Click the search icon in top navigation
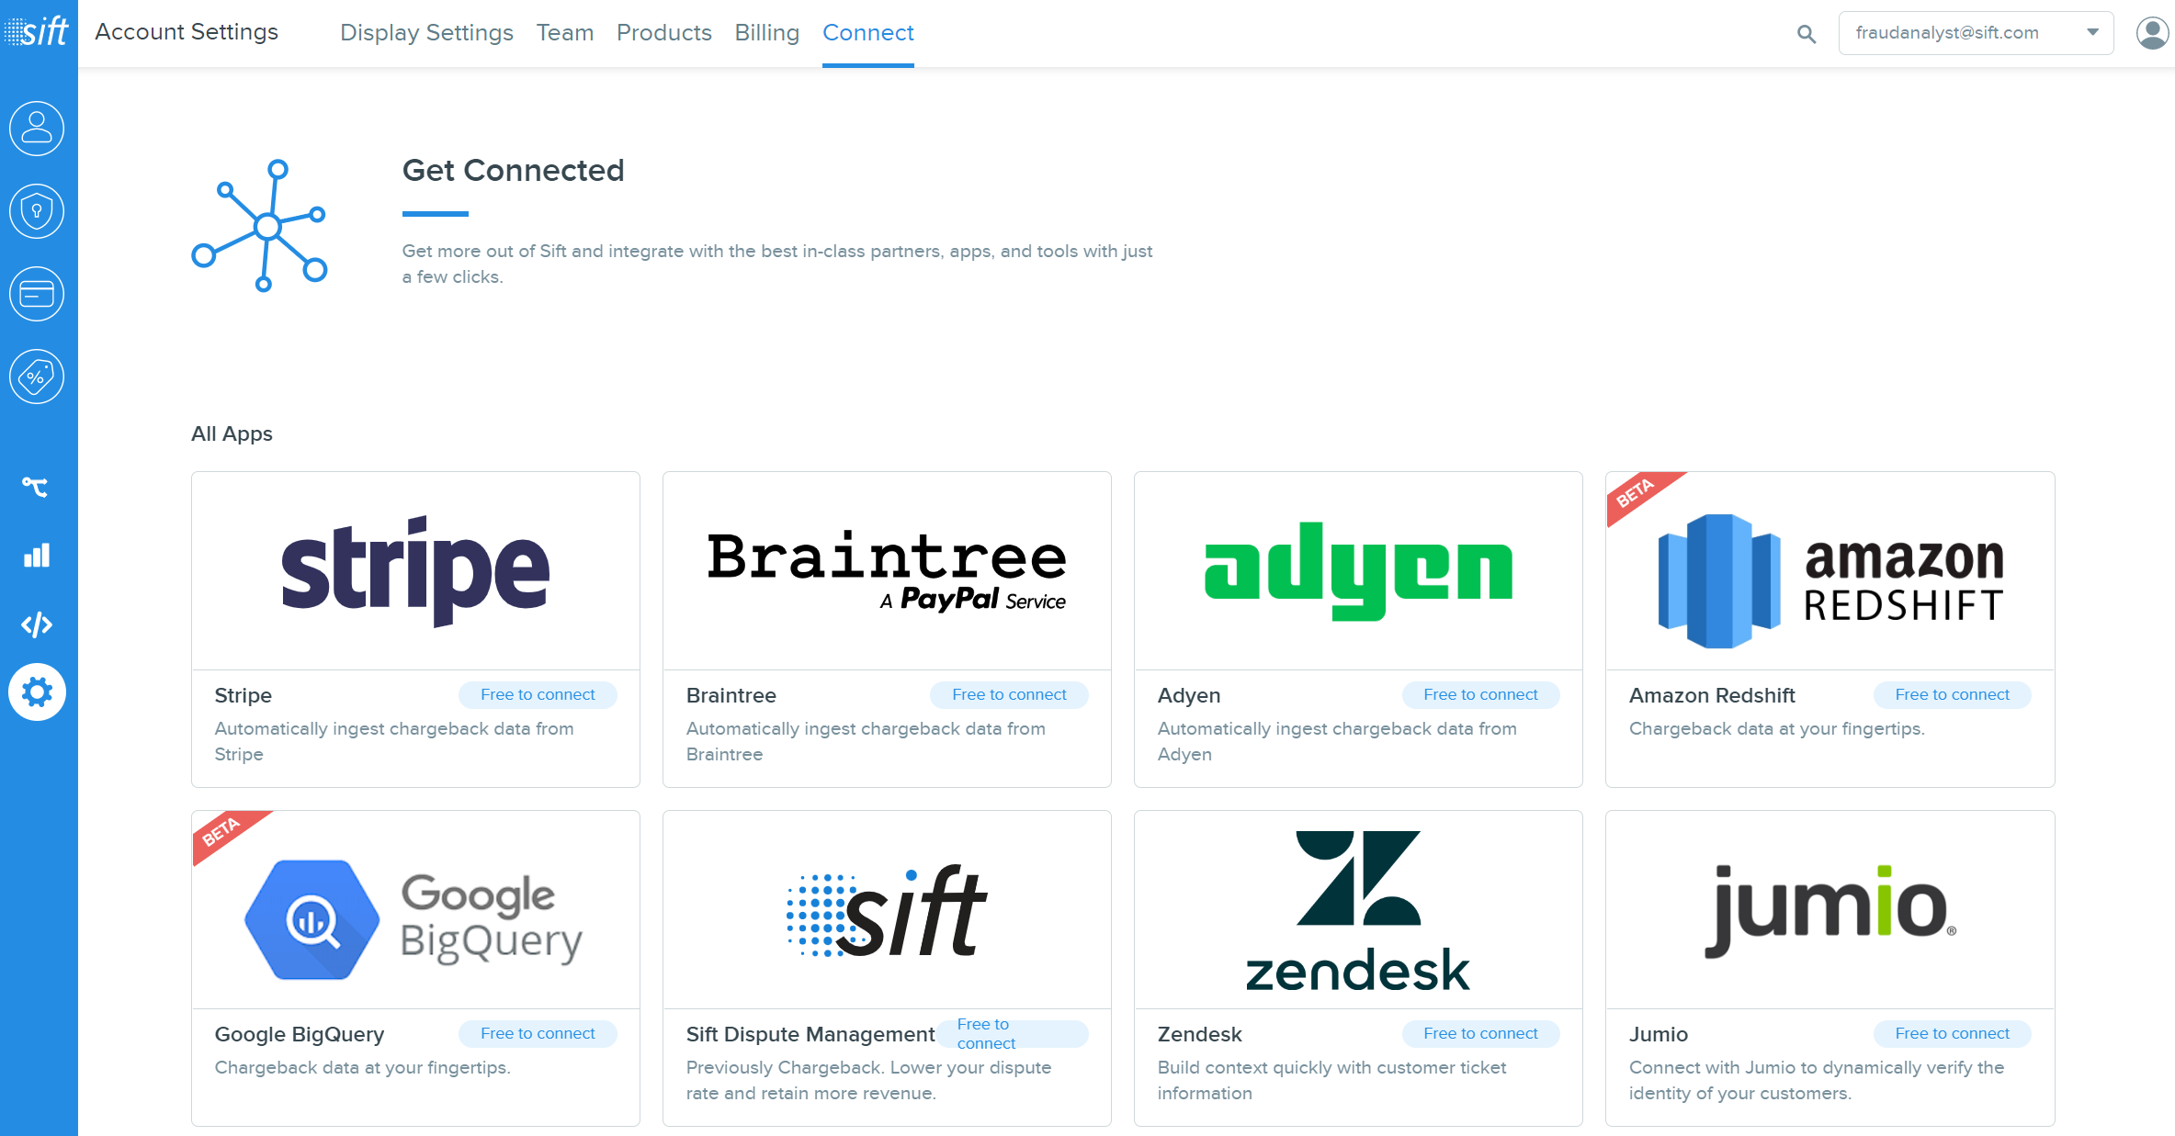This screenshot has width=2175, height=1136. (1807, 31)
